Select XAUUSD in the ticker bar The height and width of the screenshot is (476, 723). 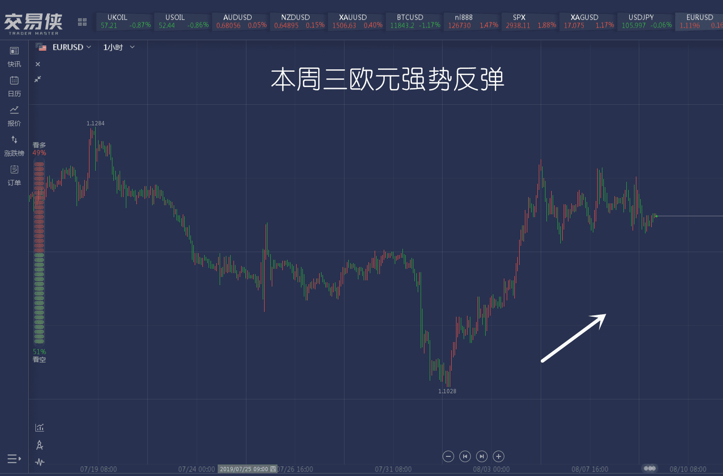click(x=357, y=22)
